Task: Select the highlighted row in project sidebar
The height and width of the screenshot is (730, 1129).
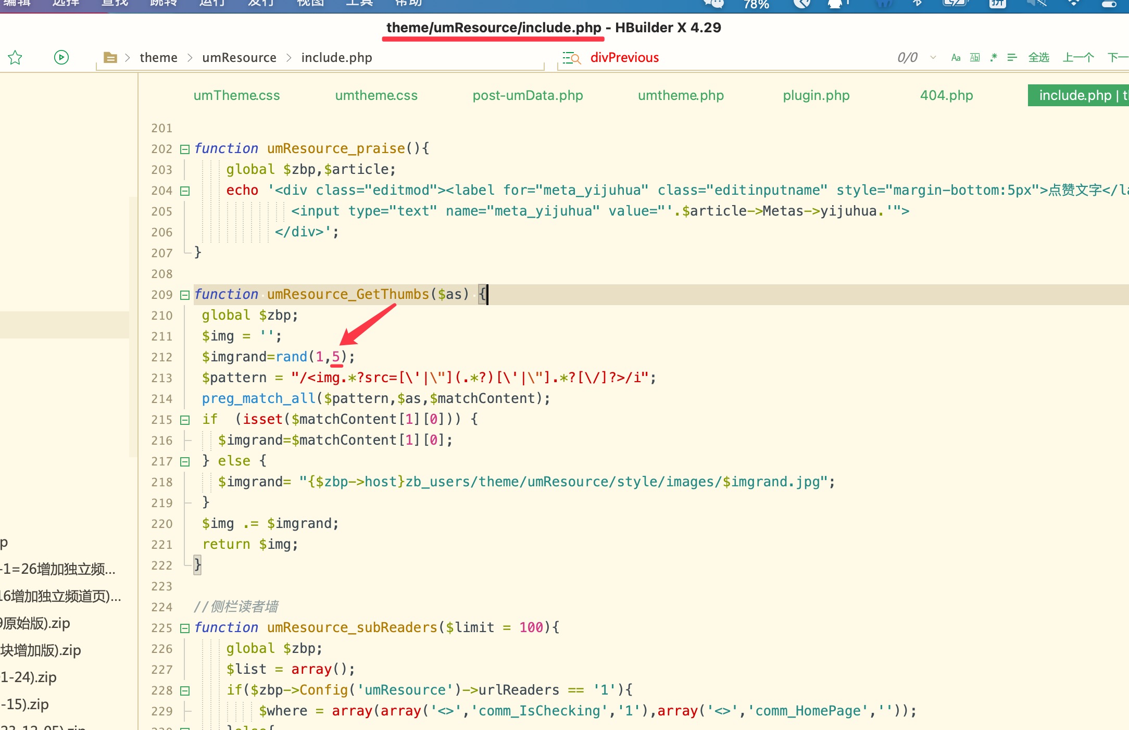Action: [x=65, y=325]
